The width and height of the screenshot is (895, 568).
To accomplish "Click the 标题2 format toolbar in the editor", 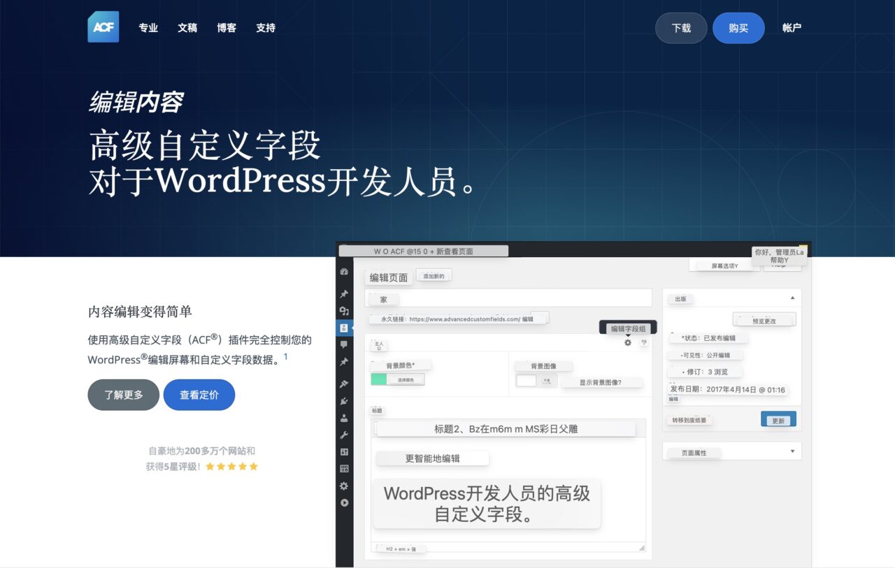I will [x=506, y=429].
